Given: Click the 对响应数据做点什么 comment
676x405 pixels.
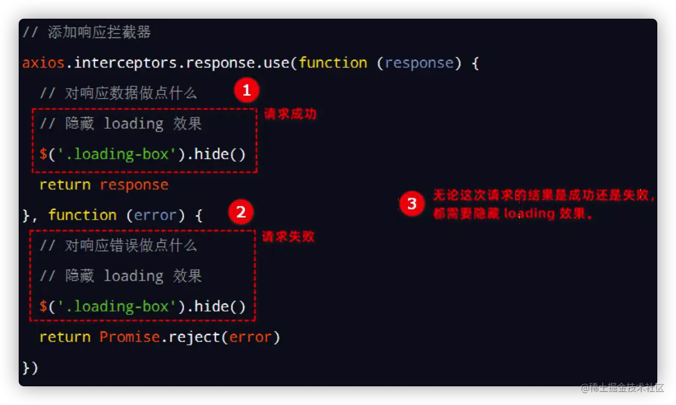Looking at the screenshot, I should 118,93.
